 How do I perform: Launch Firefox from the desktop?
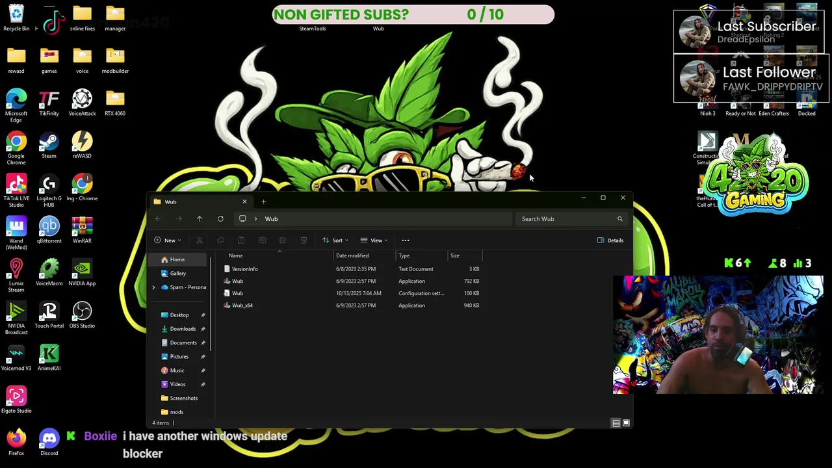click(16, 442)
